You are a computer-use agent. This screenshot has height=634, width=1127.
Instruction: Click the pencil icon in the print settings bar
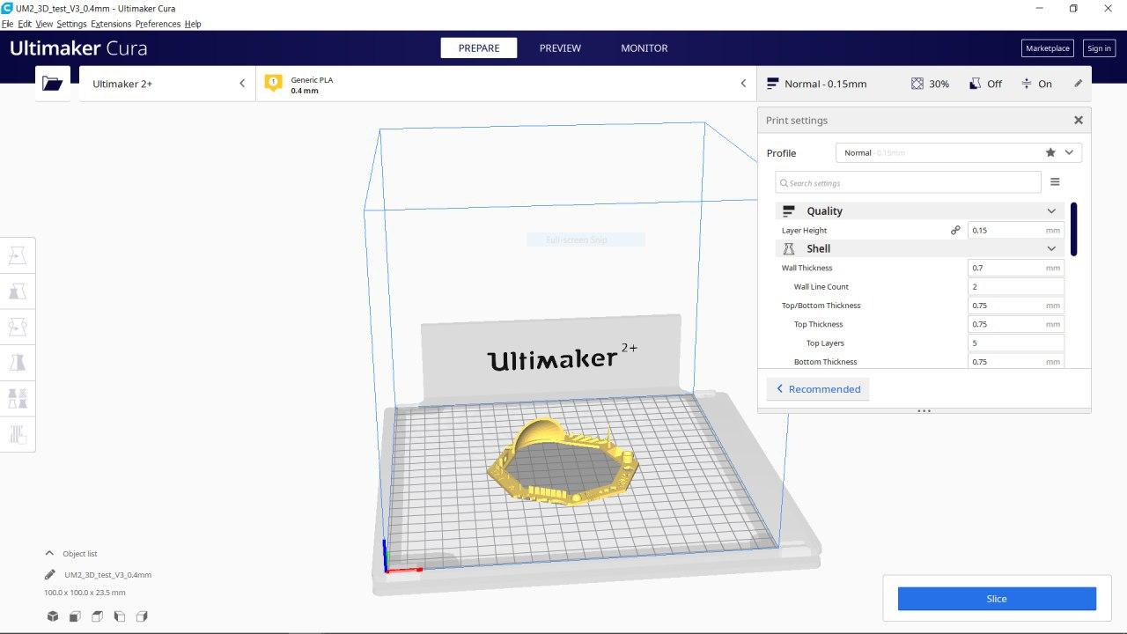click(1078, 84)
